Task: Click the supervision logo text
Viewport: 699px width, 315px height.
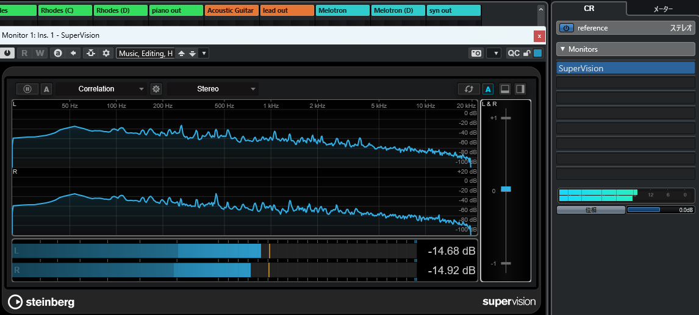Action: pos(509,302)
